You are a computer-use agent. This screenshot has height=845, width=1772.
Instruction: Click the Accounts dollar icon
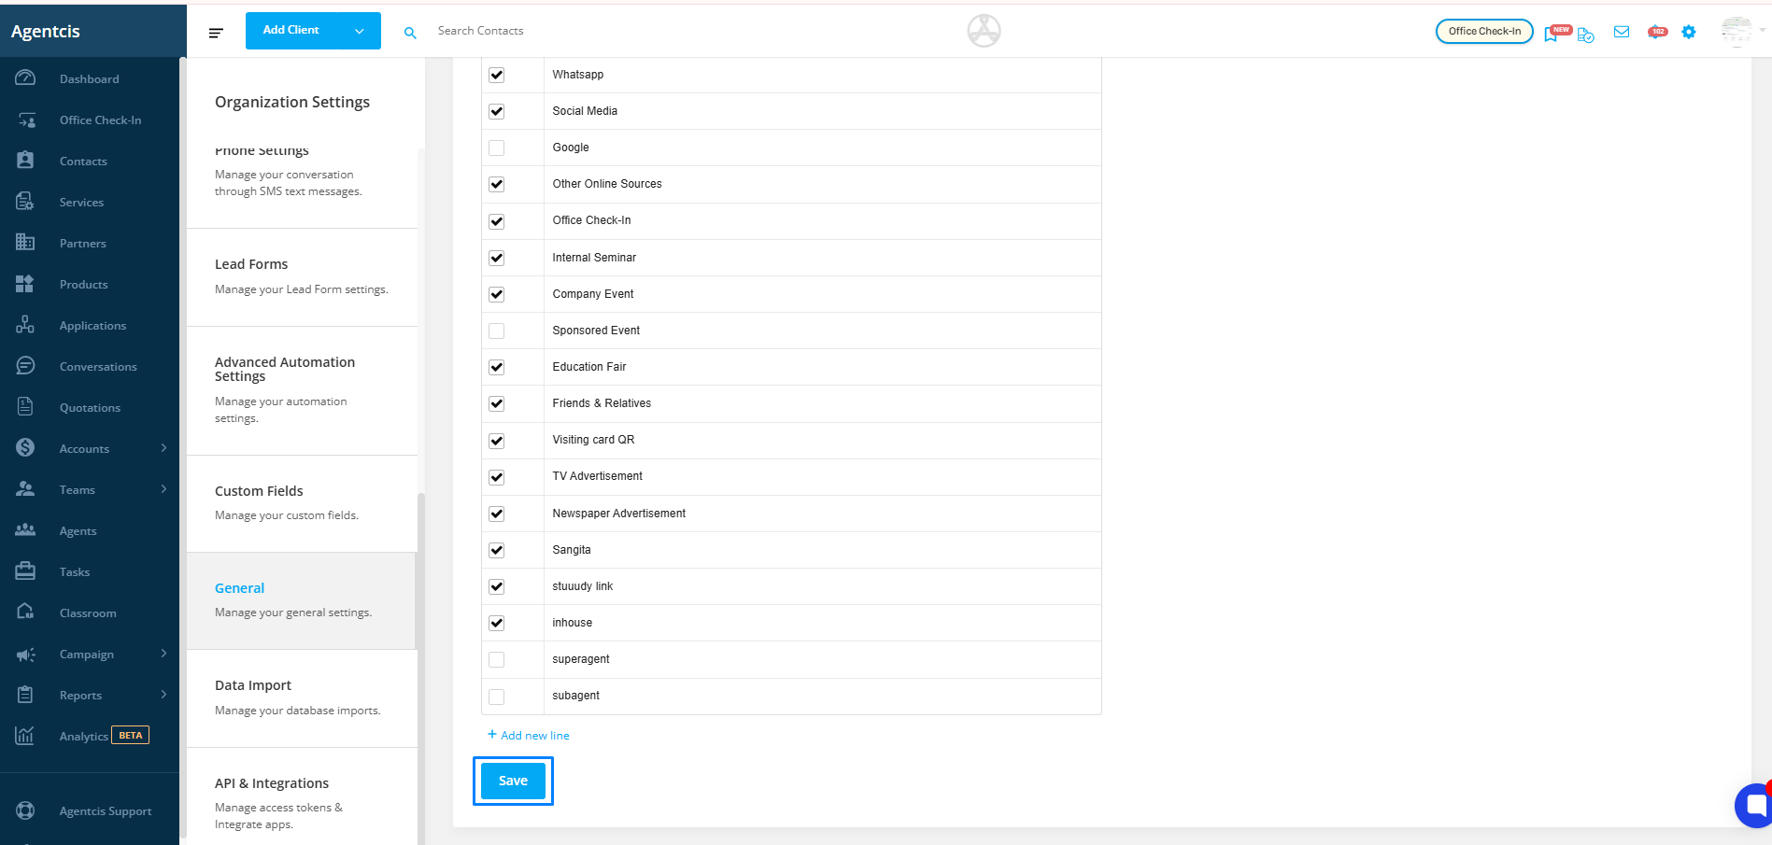tap(25, 448)
